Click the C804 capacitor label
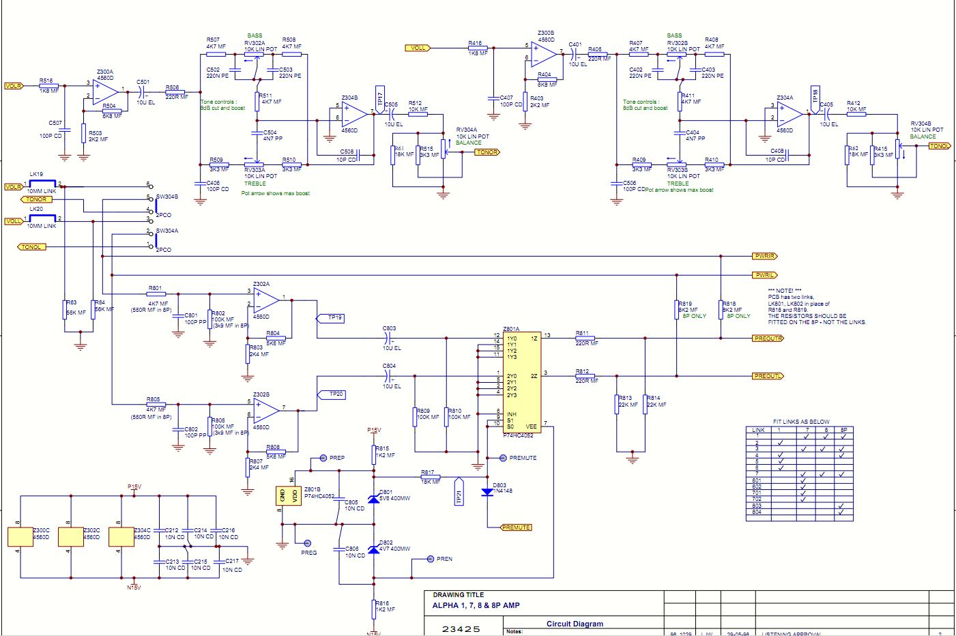The width and height of the screenshot is (956, 636). click(389, 366)
